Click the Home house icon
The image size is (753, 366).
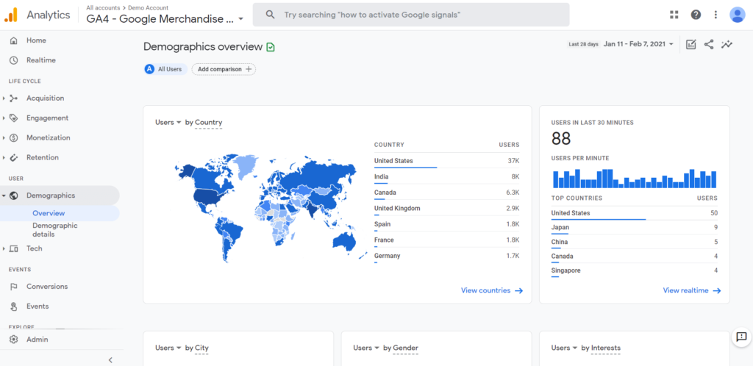13,40
